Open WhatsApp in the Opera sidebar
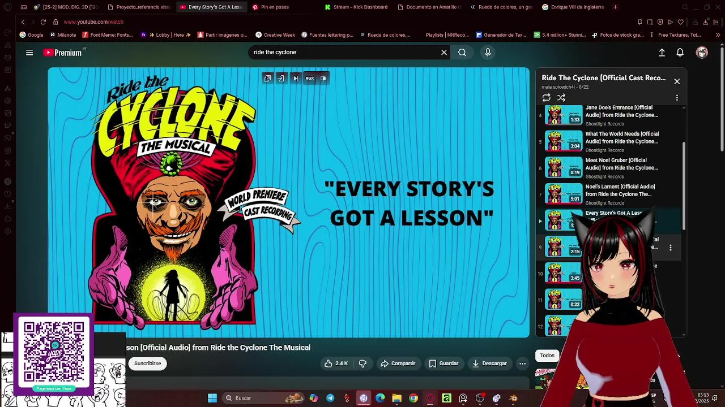The width and height of the screenshot is (725, 407). pyautogui.click(x=7, y=138)
